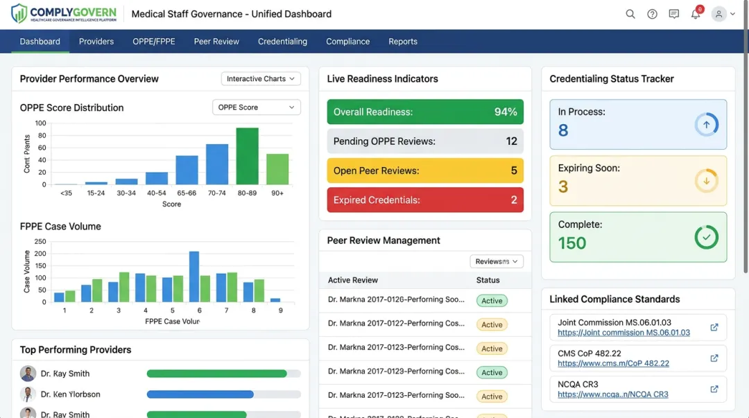Expand the user account menu chevron
749x418 pixels.
tap(732, 15)
